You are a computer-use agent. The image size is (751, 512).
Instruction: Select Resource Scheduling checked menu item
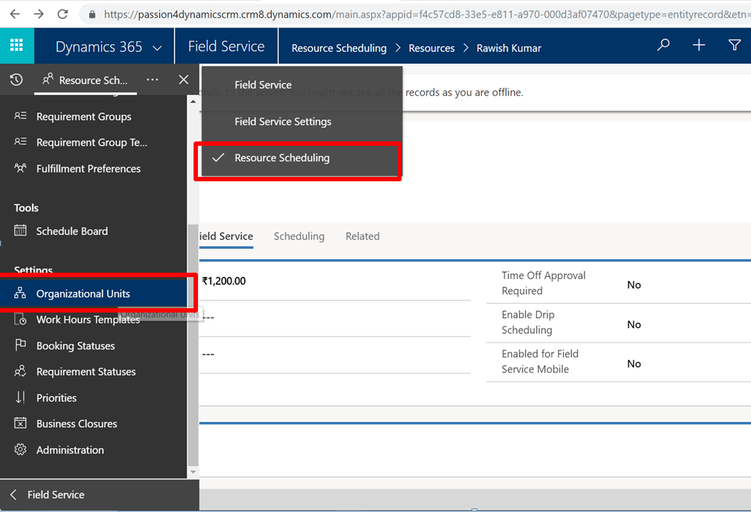point(282,158)
